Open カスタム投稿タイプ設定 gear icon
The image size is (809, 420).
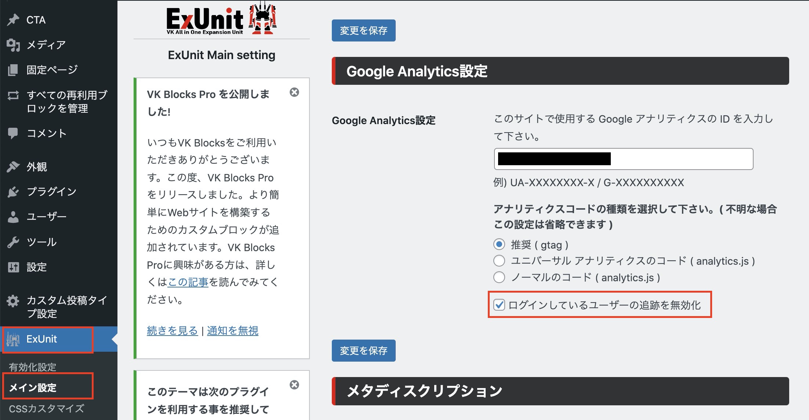click(x=13, y=301)
